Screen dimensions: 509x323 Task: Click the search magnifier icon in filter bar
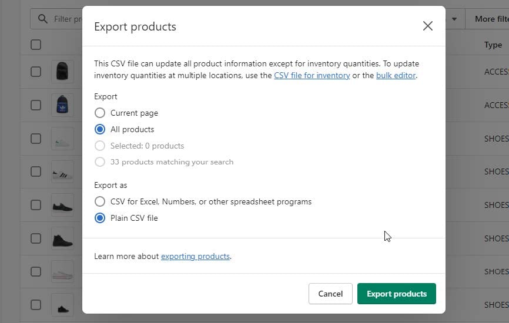coord(42,19)
